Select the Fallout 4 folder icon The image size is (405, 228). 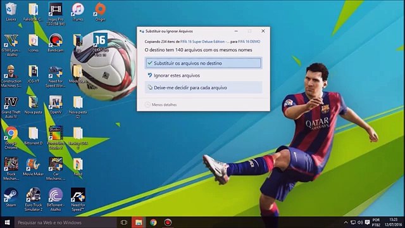(33, 12)
